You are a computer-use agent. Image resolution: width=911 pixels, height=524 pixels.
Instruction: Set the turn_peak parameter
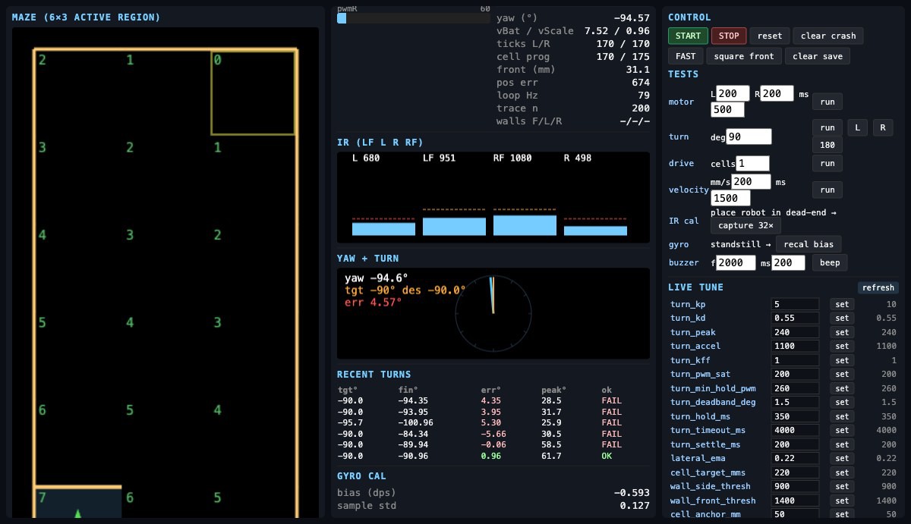click(842, 332)
